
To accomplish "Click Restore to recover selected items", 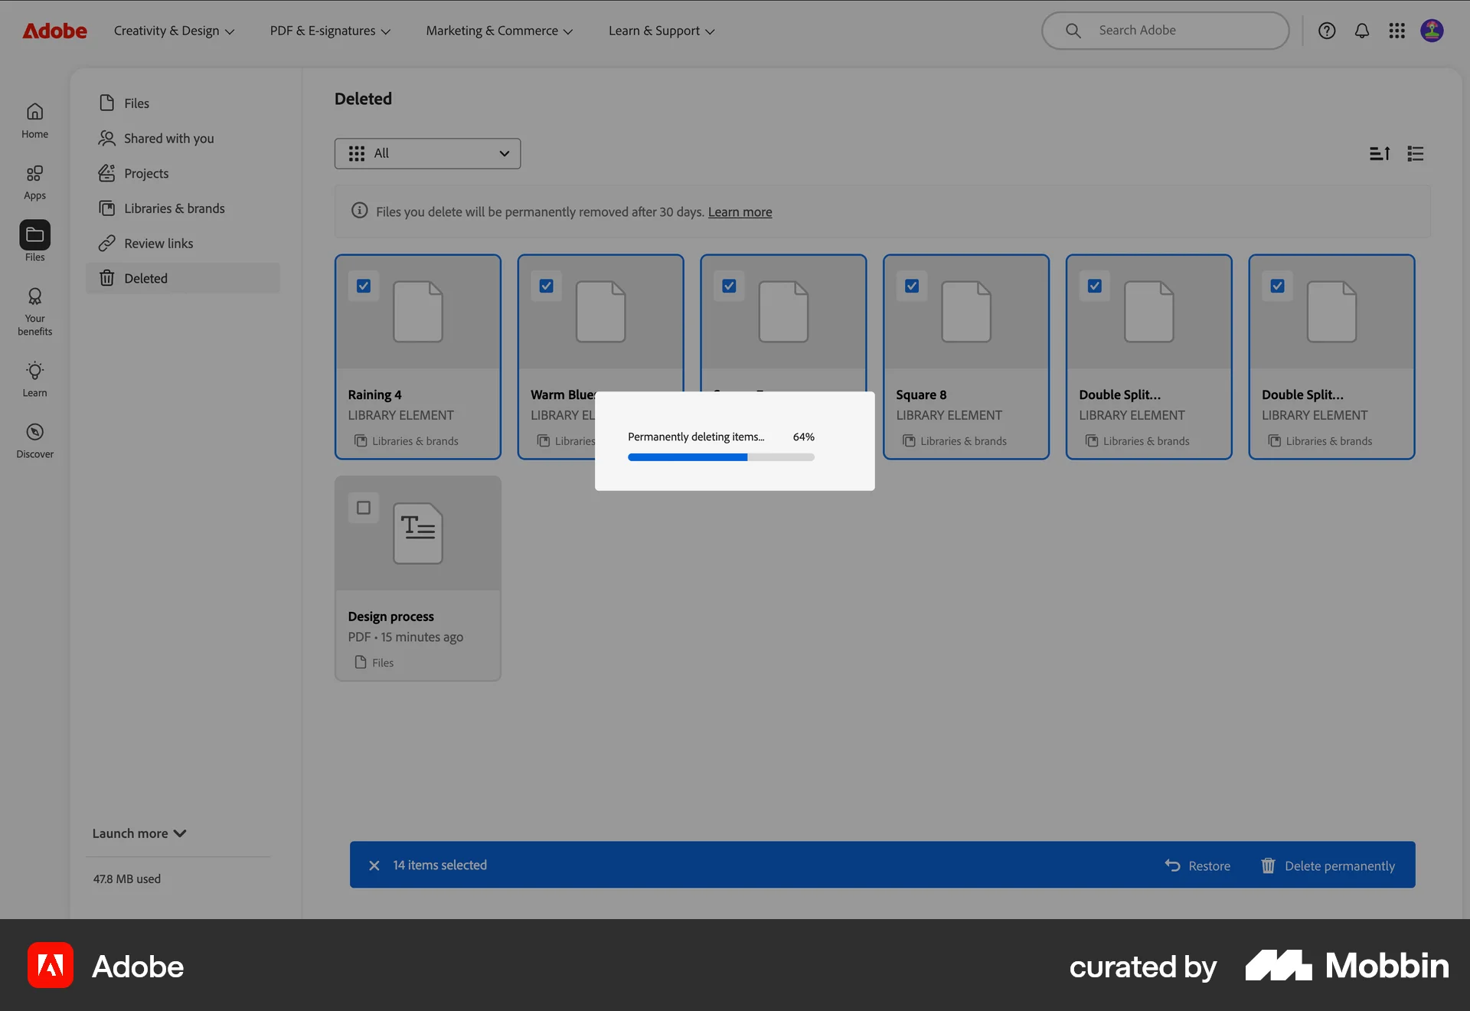I will tap(1198, 865).
